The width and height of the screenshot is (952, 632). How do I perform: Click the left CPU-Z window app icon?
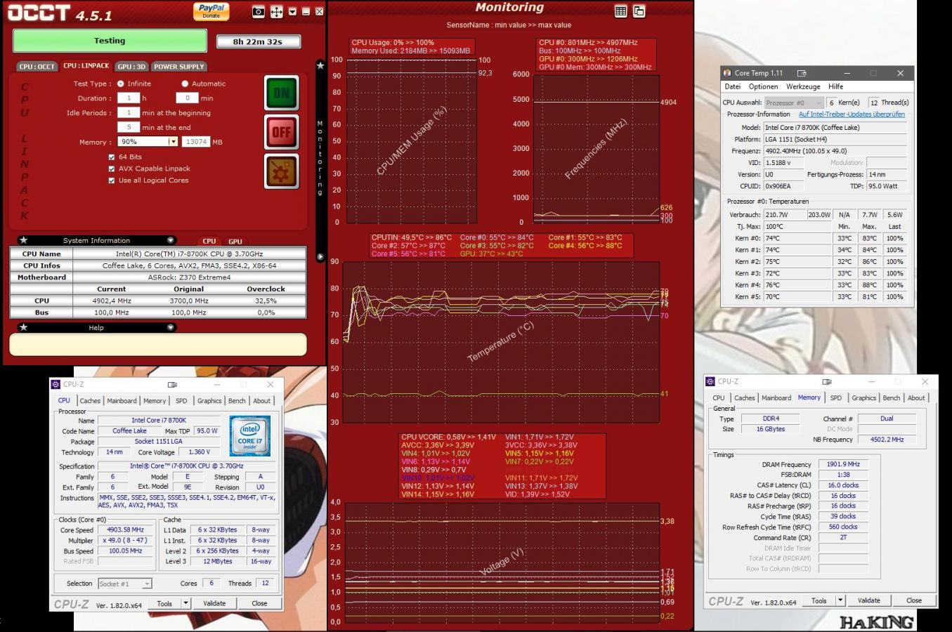[56, 385]
